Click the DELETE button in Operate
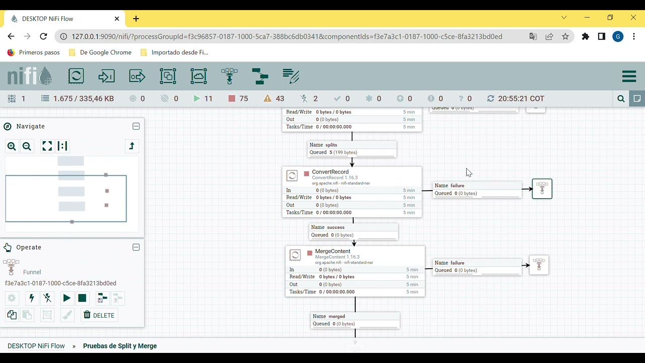The width and height of the screenshot is (645, 363). coord(99,315)
